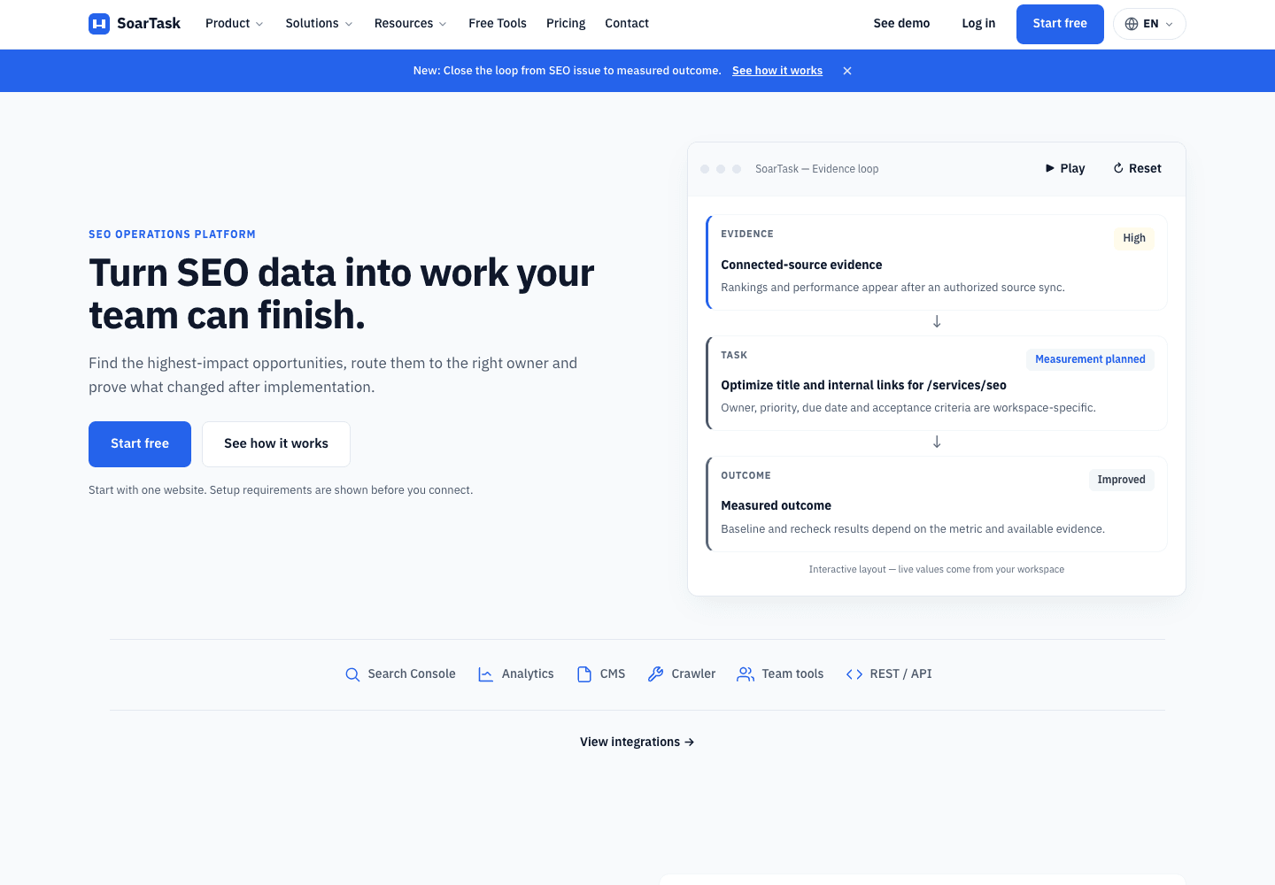Click the High badge on the Evidence card
The image size is (1275, 885).
coord(1134,238)
